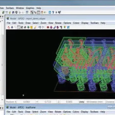Image resolution: width=115 pixels, height=115 pixels.
Task: Click the APEX1 leadframe window title bar
Action: tap(60, 107)
